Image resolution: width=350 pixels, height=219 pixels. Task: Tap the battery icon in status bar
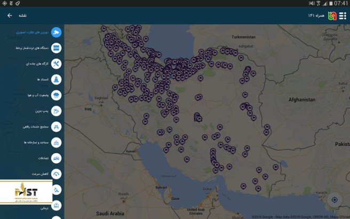(x=331, y=3)
